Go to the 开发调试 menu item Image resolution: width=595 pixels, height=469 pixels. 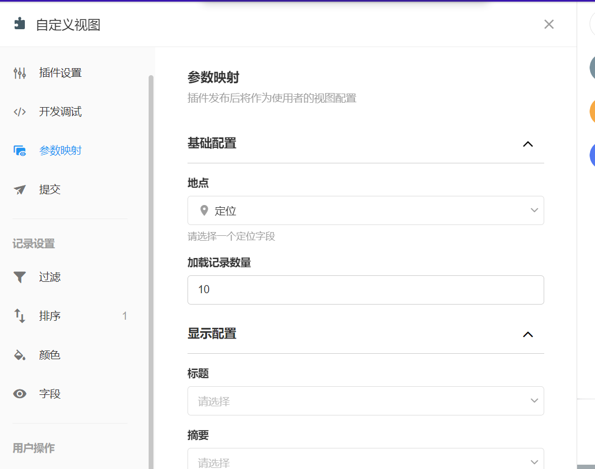click(60, 112)
